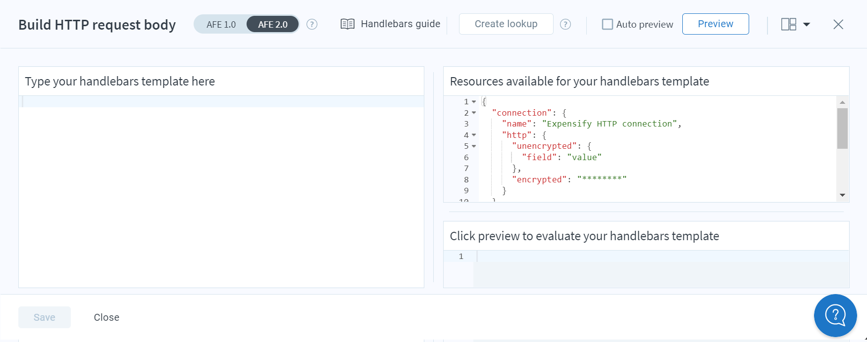Open help icon next to AFE toggle
Viewport: 867px width, 342px height.
click(x=312, y=24)
